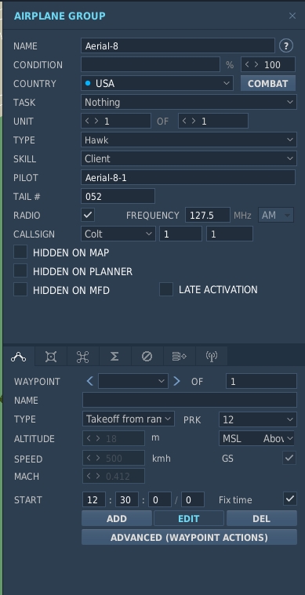Click the UNIT number stepper

[x=116, y=121]
